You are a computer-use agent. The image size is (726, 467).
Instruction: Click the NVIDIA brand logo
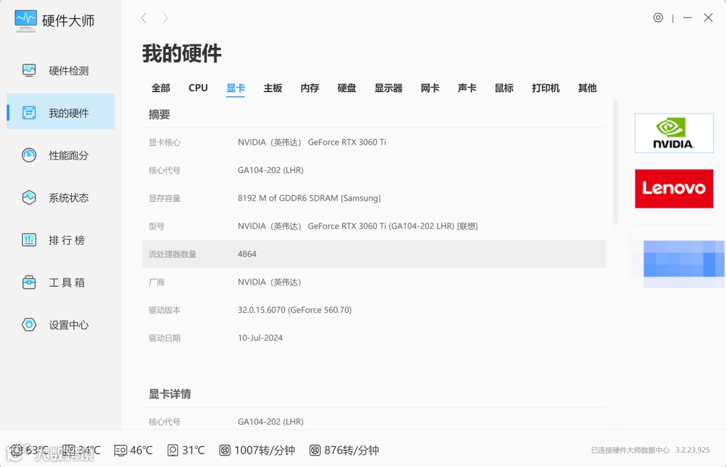674,133
